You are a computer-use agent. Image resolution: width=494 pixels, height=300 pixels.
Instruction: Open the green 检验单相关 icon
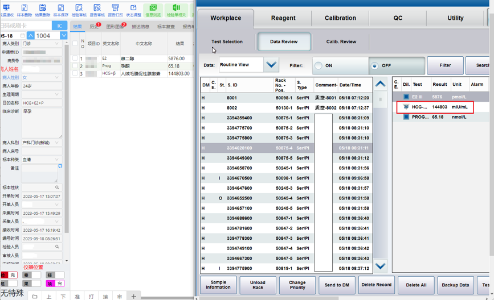click(x=176, y=10)
